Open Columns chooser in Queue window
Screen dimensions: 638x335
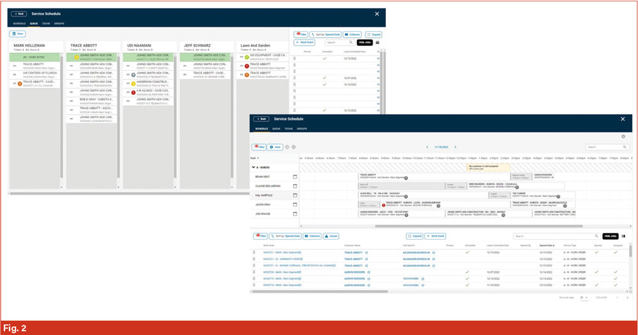(352, 34)
